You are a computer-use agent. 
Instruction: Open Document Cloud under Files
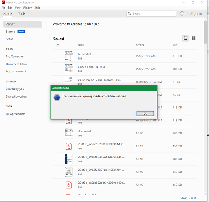[x=17, y=64]
